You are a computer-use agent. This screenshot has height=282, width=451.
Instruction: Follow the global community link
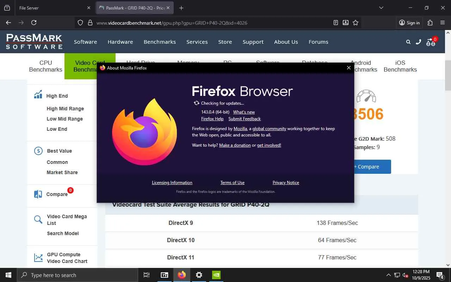click(x=269, y=129)
